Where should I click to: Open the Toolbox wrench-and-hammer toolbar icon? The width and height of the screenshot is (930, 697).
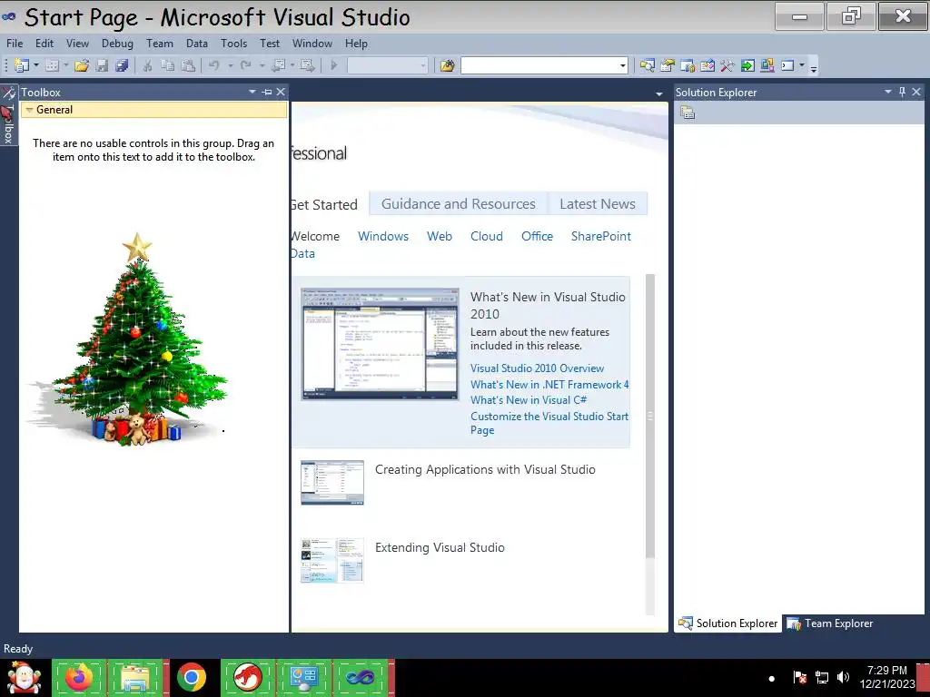pyautogui.click(x=727, y=65)
